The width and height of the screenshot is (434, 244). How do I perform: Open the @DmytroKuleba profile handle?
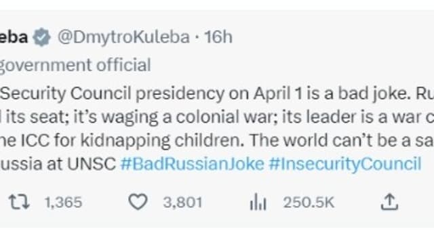pos(123,37)
